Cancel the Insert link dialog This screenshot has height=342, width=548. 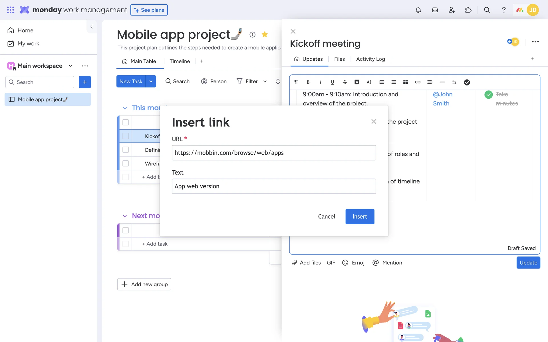327,217
